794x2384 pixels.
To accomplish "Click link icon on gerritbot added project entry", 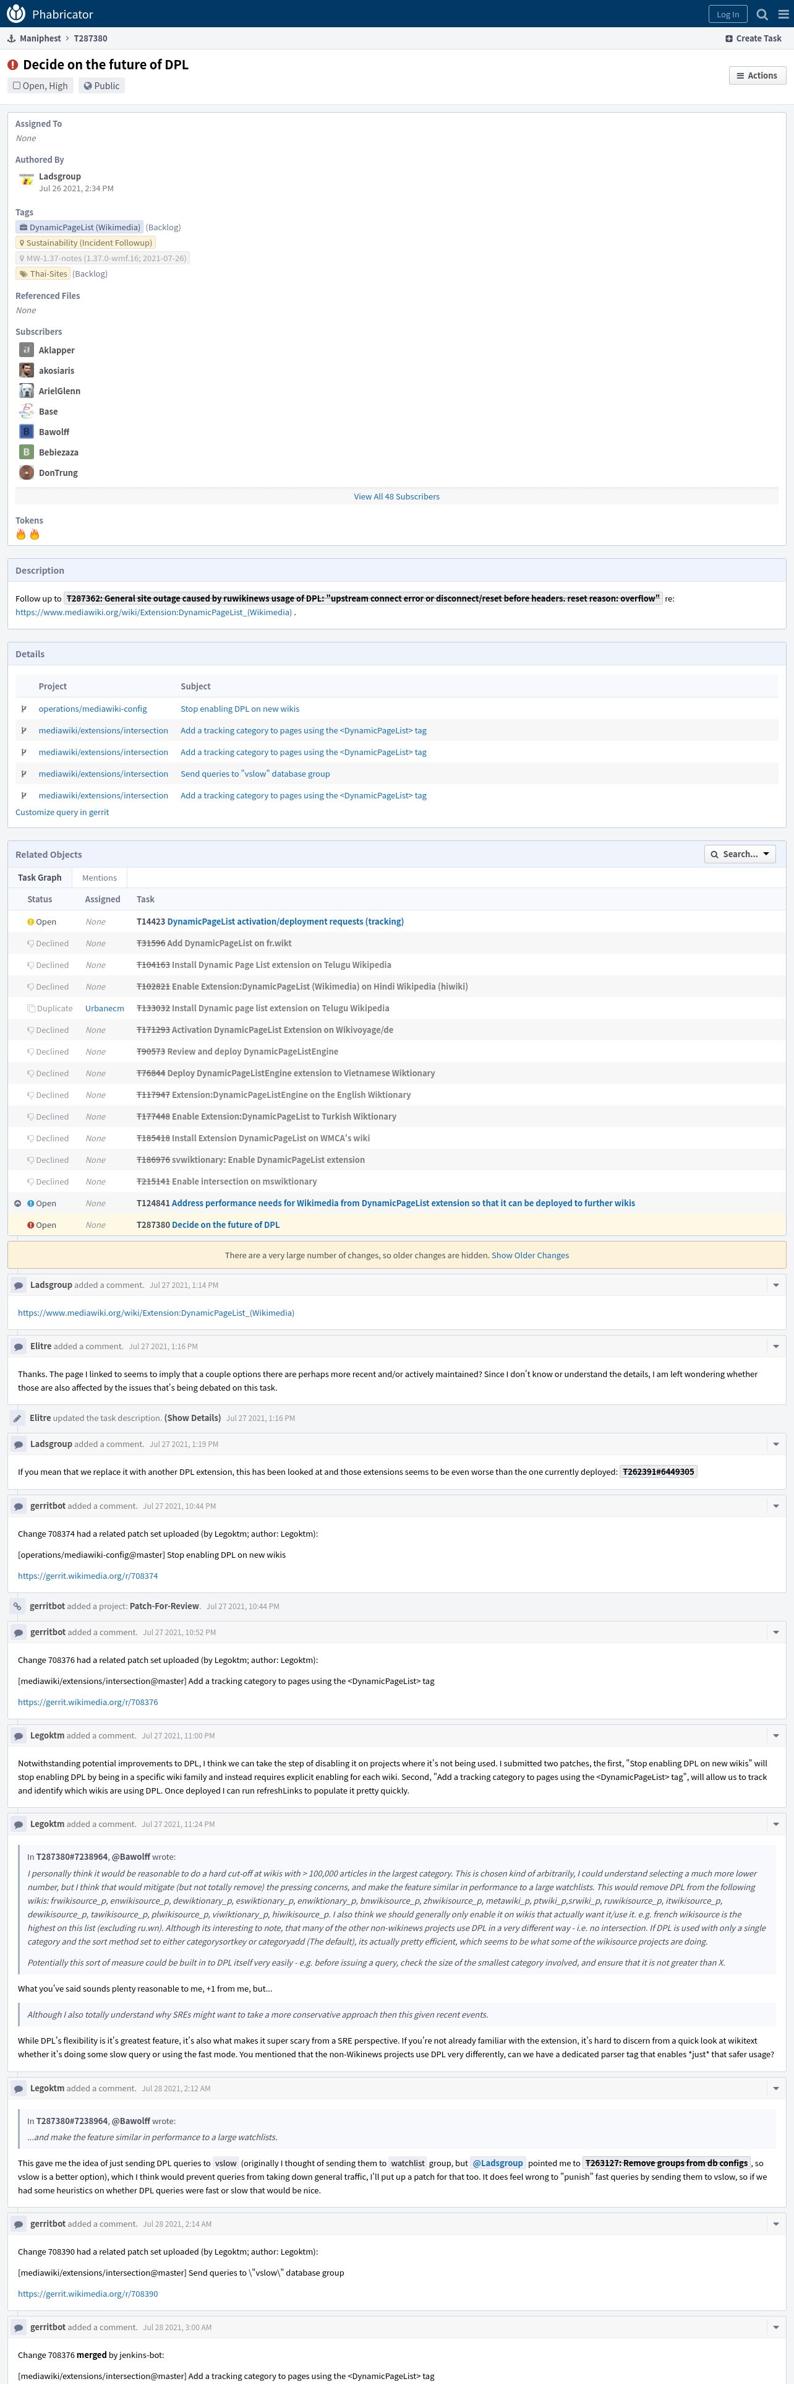I will click(17, 1607).
